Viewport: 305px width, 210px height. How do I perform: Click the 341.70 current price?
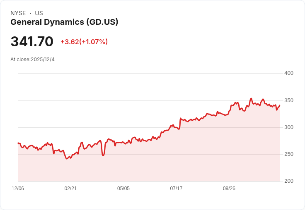[x=32, y=42]
